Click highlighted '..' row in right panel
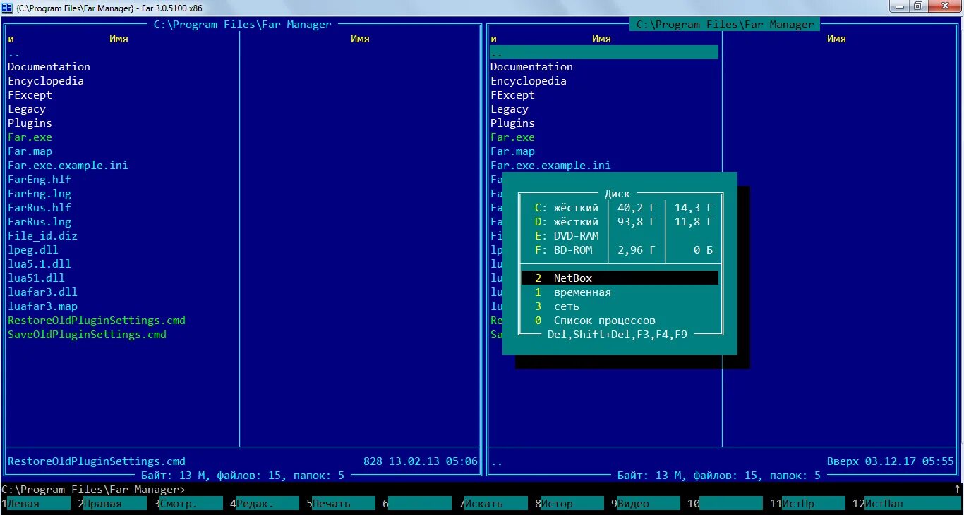 coord(604,53)
